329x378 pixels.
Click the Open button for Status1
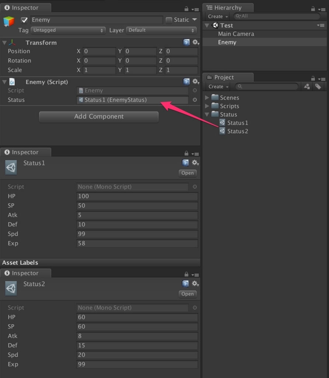(187, 173)
